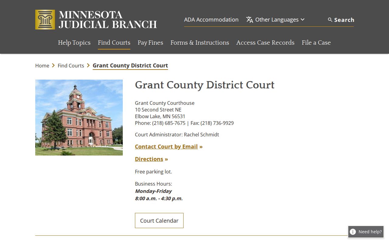The width and height of the screenshot is (389, 243).
Task: Go to the Home breadcrumb
Action: tap(42, 66)
